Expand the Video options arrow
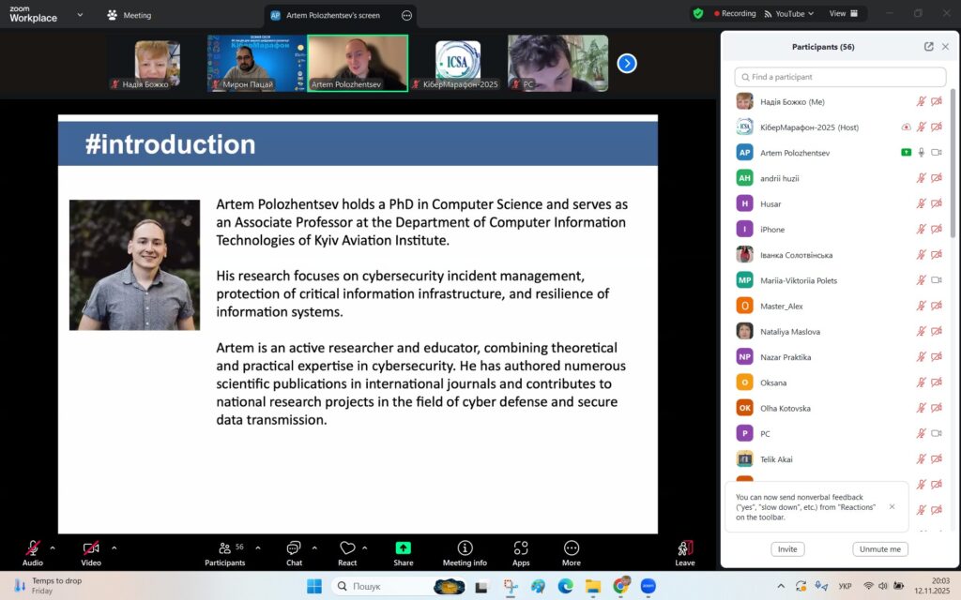The height and width of the screenshot is (600, 961). [114, 547]
